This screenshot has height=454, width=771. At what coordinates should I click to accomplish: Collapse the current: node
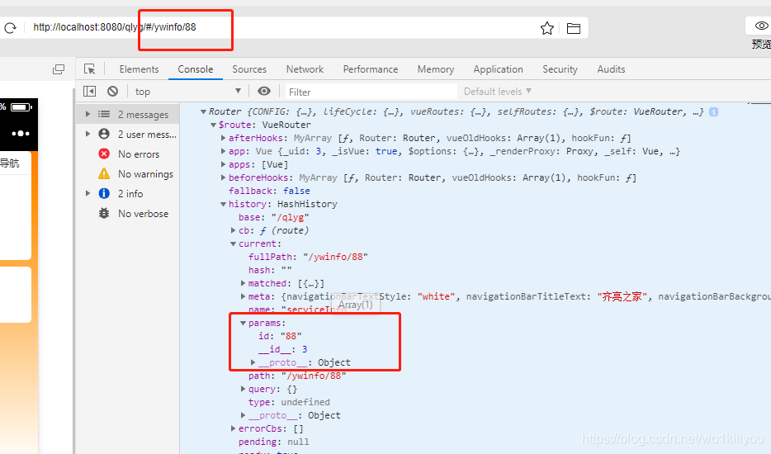click(233, 244)
